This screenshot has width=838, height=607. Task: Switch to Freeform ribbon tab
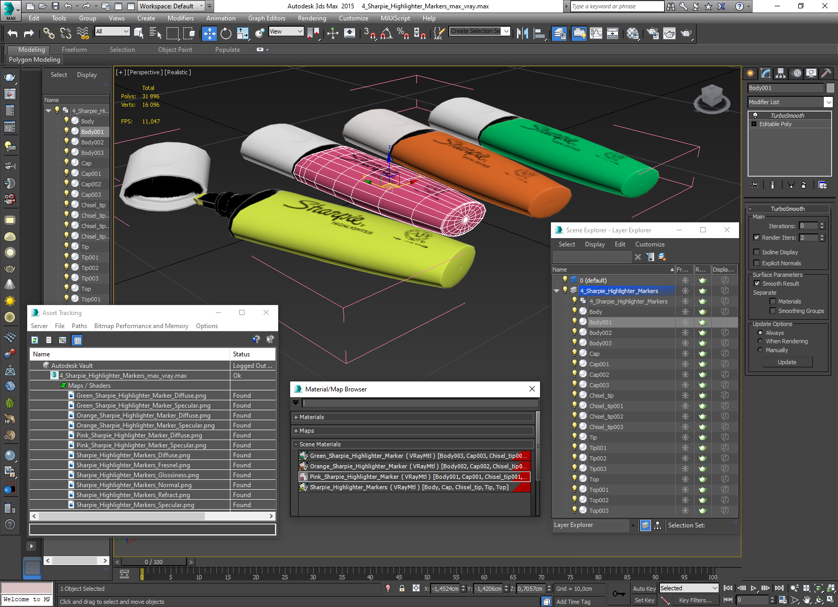click(74, 50)
